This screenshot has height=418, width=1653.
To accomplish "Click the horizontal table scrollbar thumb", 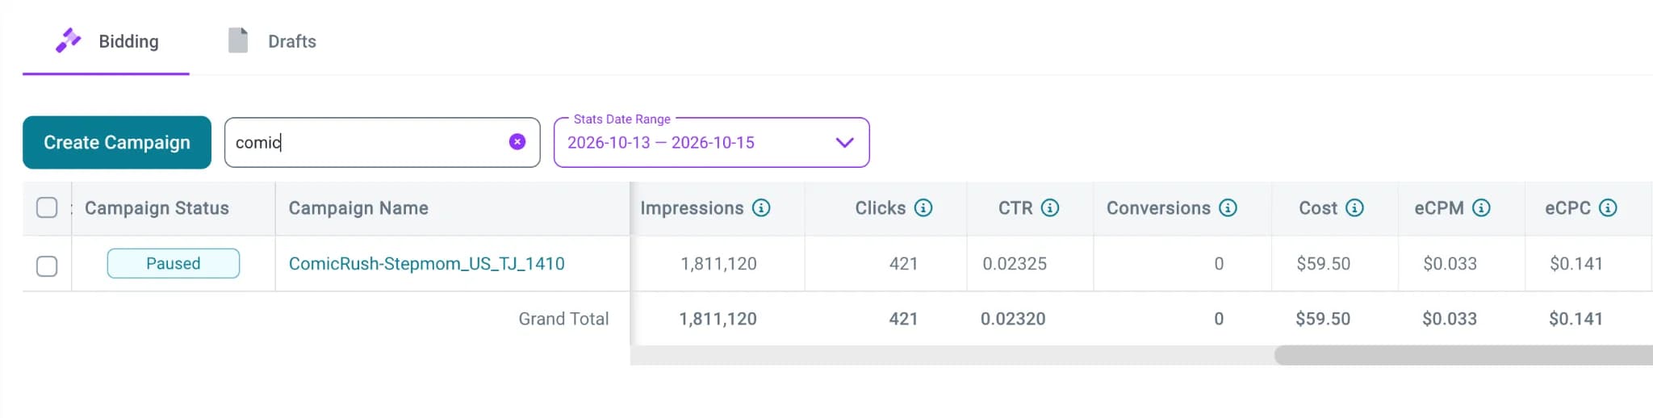I will (1463, 355).
